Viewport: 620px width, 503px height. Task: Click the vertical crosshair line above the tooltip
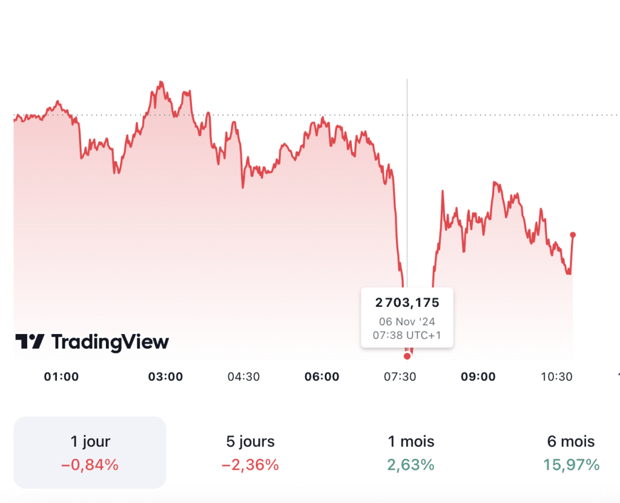[407, 182]
